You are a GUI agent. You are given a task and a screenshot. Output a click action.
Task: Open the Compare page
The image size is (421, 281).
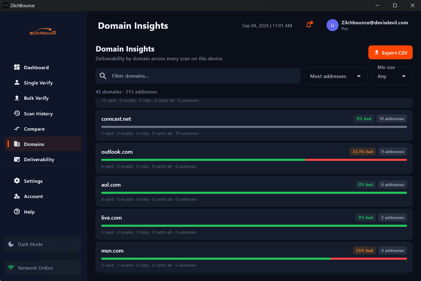click(x=43, y=129)
